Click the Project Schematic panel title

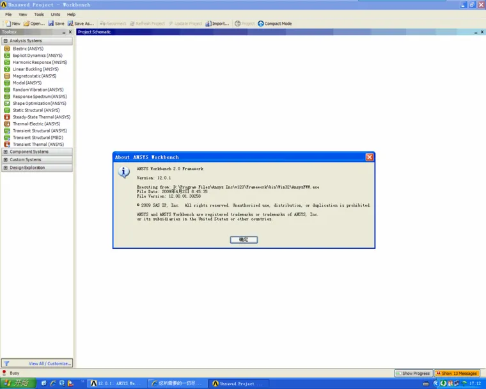94,32
